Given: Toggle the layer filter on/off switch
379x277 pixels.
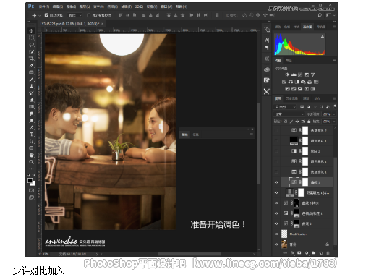Looking at the screenshot, I should [x=335, y=106].
